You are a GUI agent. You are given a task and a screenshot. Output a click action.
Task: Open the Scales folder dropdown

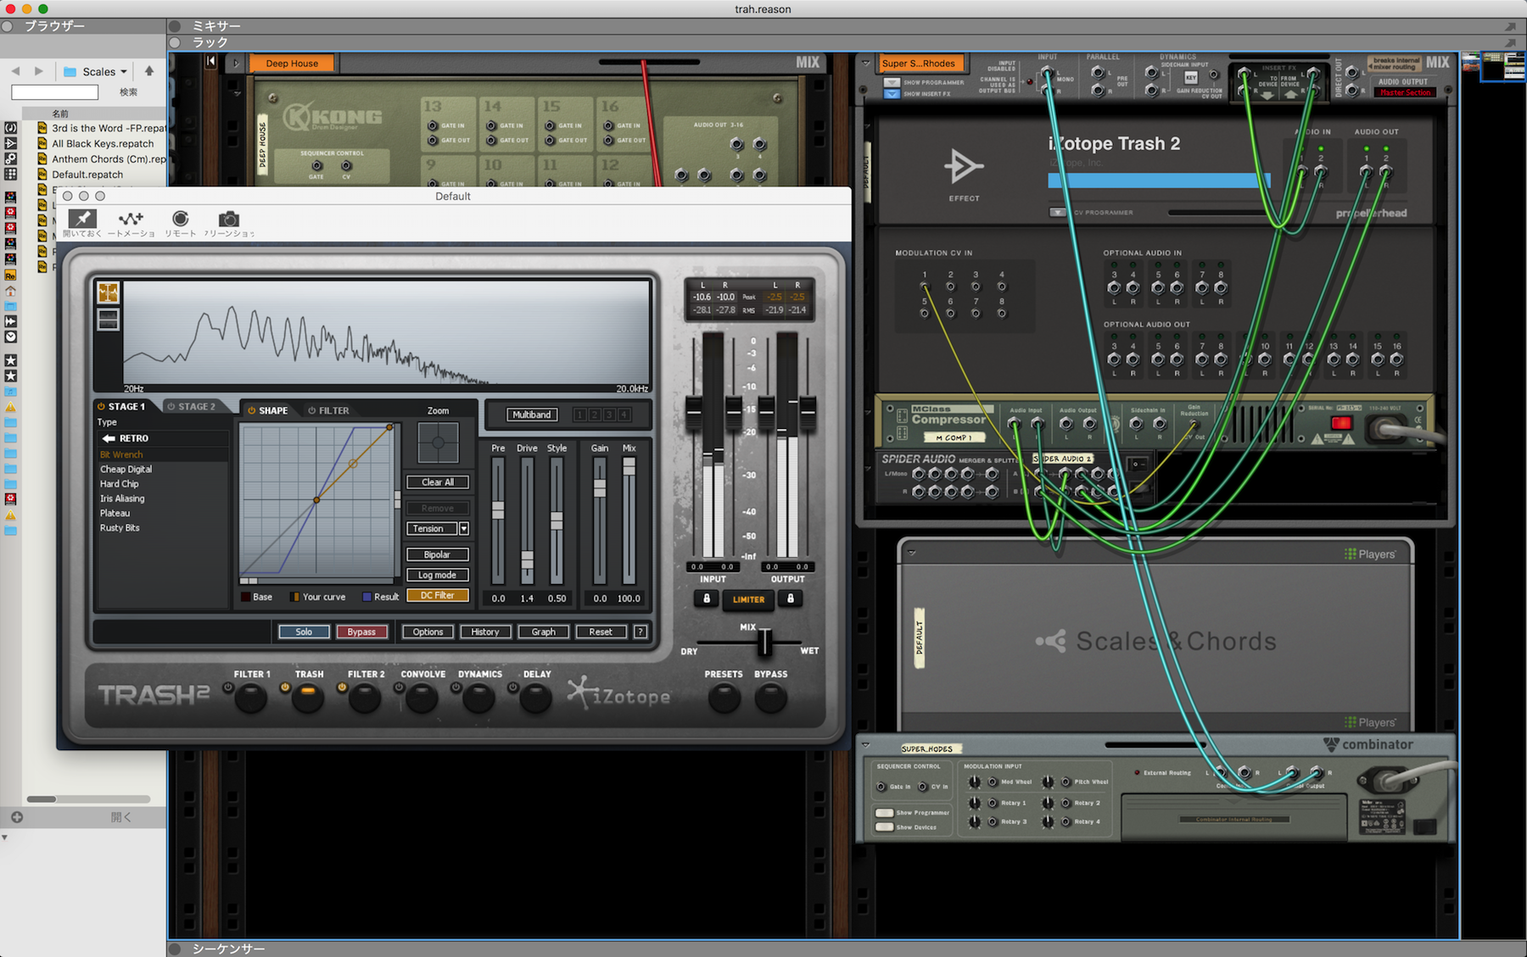124,72
